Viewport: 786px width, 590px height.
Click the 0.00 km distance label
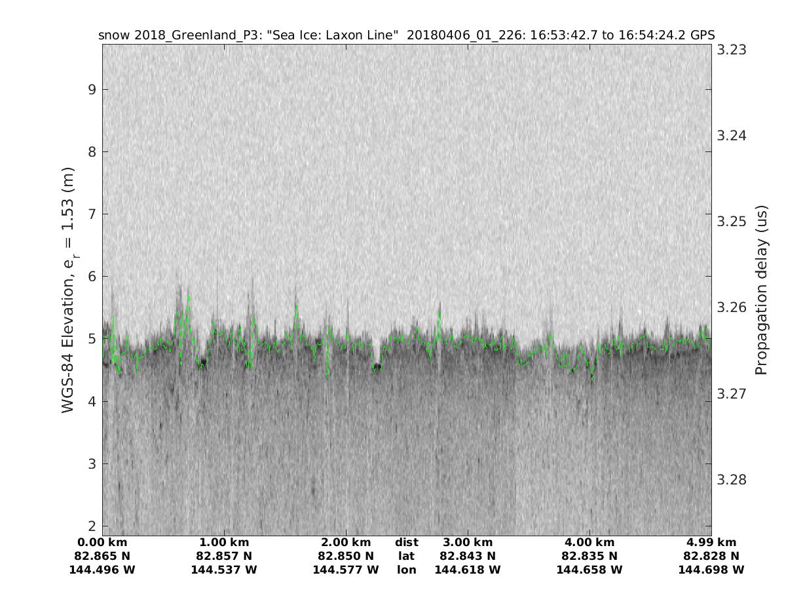pos(102,543)
